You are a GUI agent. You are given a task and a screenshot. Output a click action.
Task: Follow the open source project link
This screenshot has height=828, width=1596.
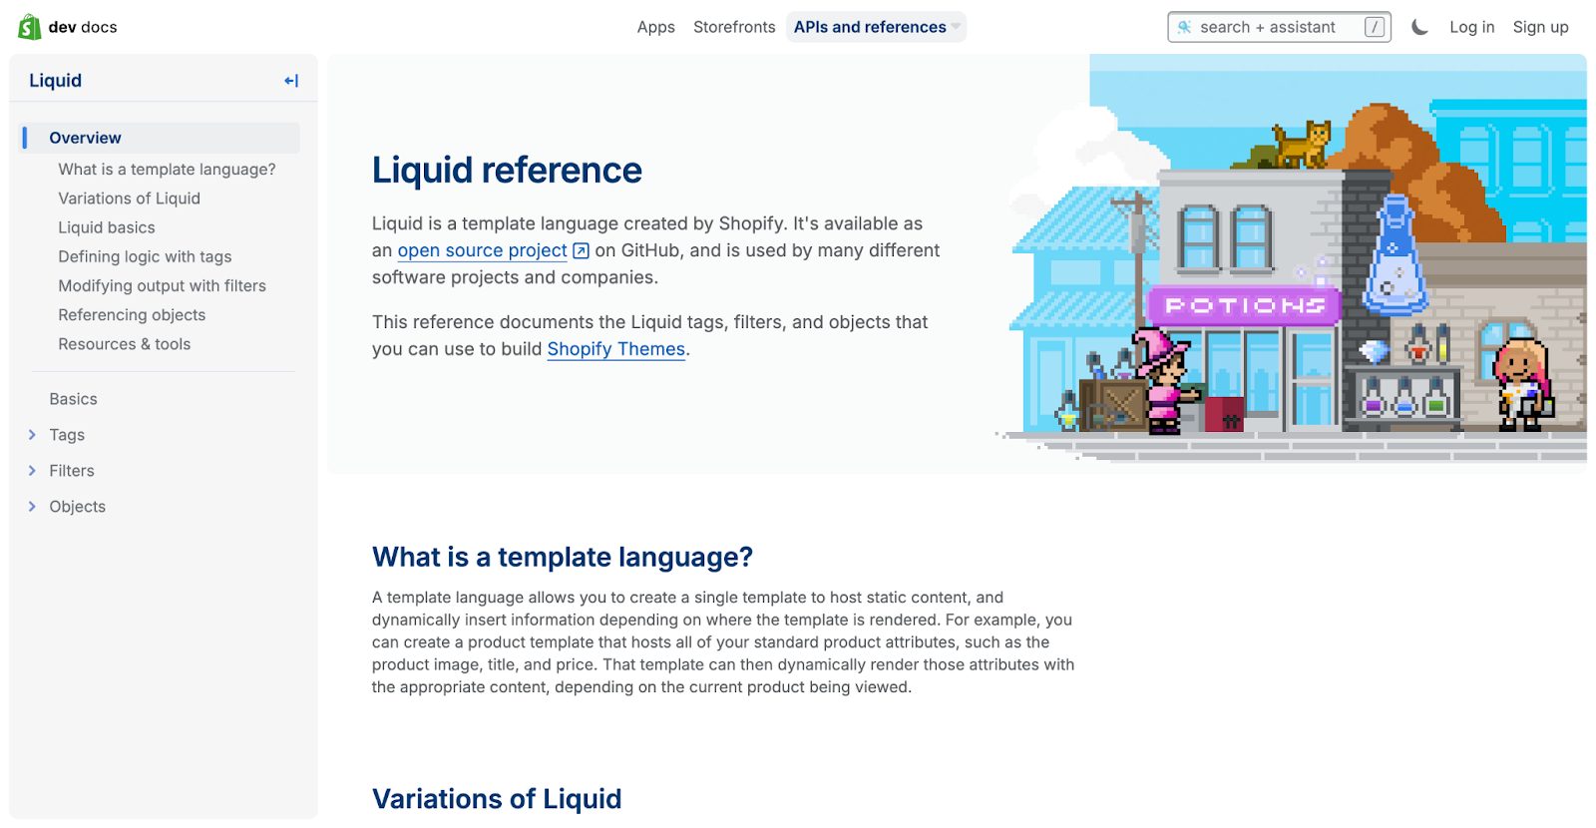click(x=482, y=250)
